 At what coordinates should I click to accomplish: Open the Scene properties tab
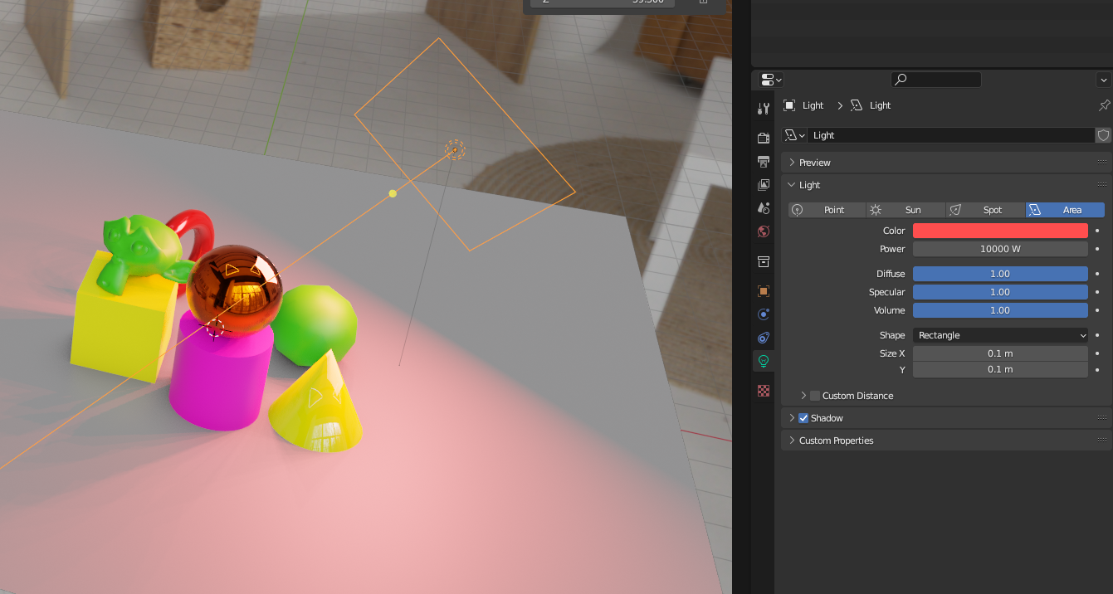[764, 207]
